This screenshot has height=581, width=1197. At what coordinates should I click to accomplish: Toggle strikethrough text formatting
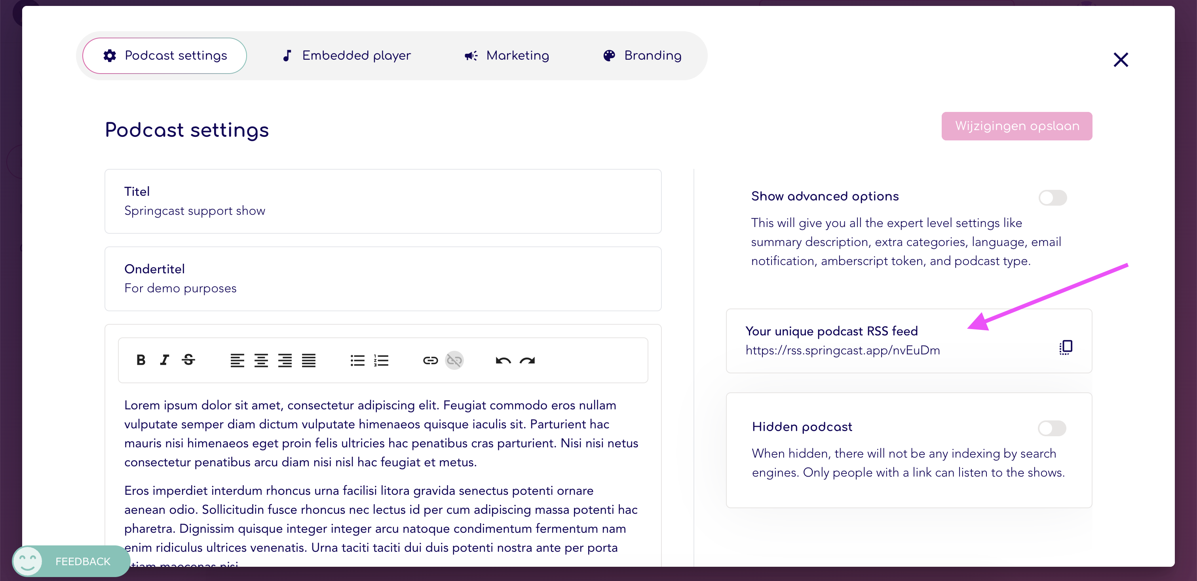click(188, 360)
